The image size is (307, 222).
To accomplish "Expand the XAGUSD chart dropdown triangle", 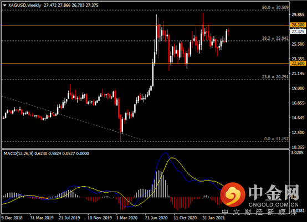I will click(x=5, y=6).
